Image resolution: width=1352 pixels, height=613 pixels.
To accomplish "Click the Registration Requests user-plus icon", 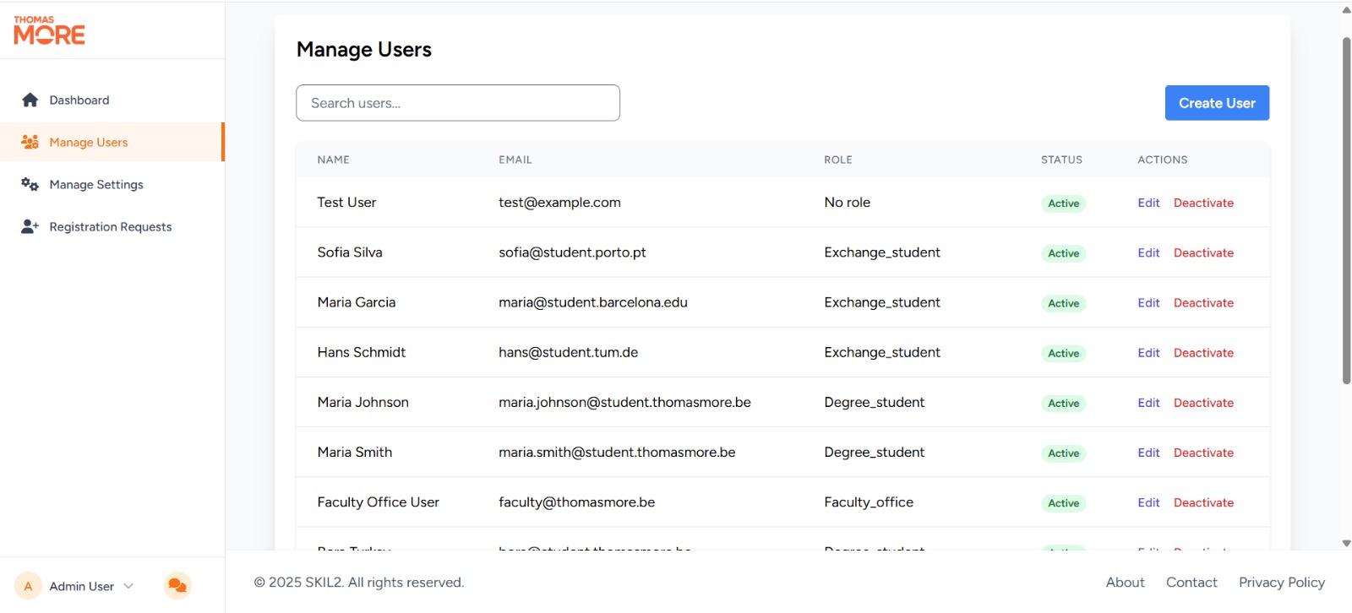I will tap(30, 226).
